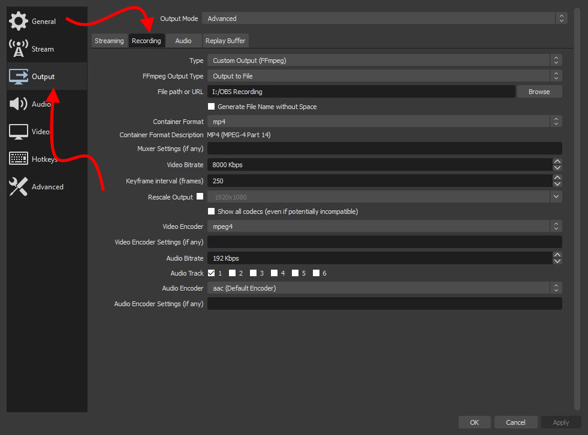Select the Output monitor icon
This screenshot has width=588, height=435.
tap(19, 76)
